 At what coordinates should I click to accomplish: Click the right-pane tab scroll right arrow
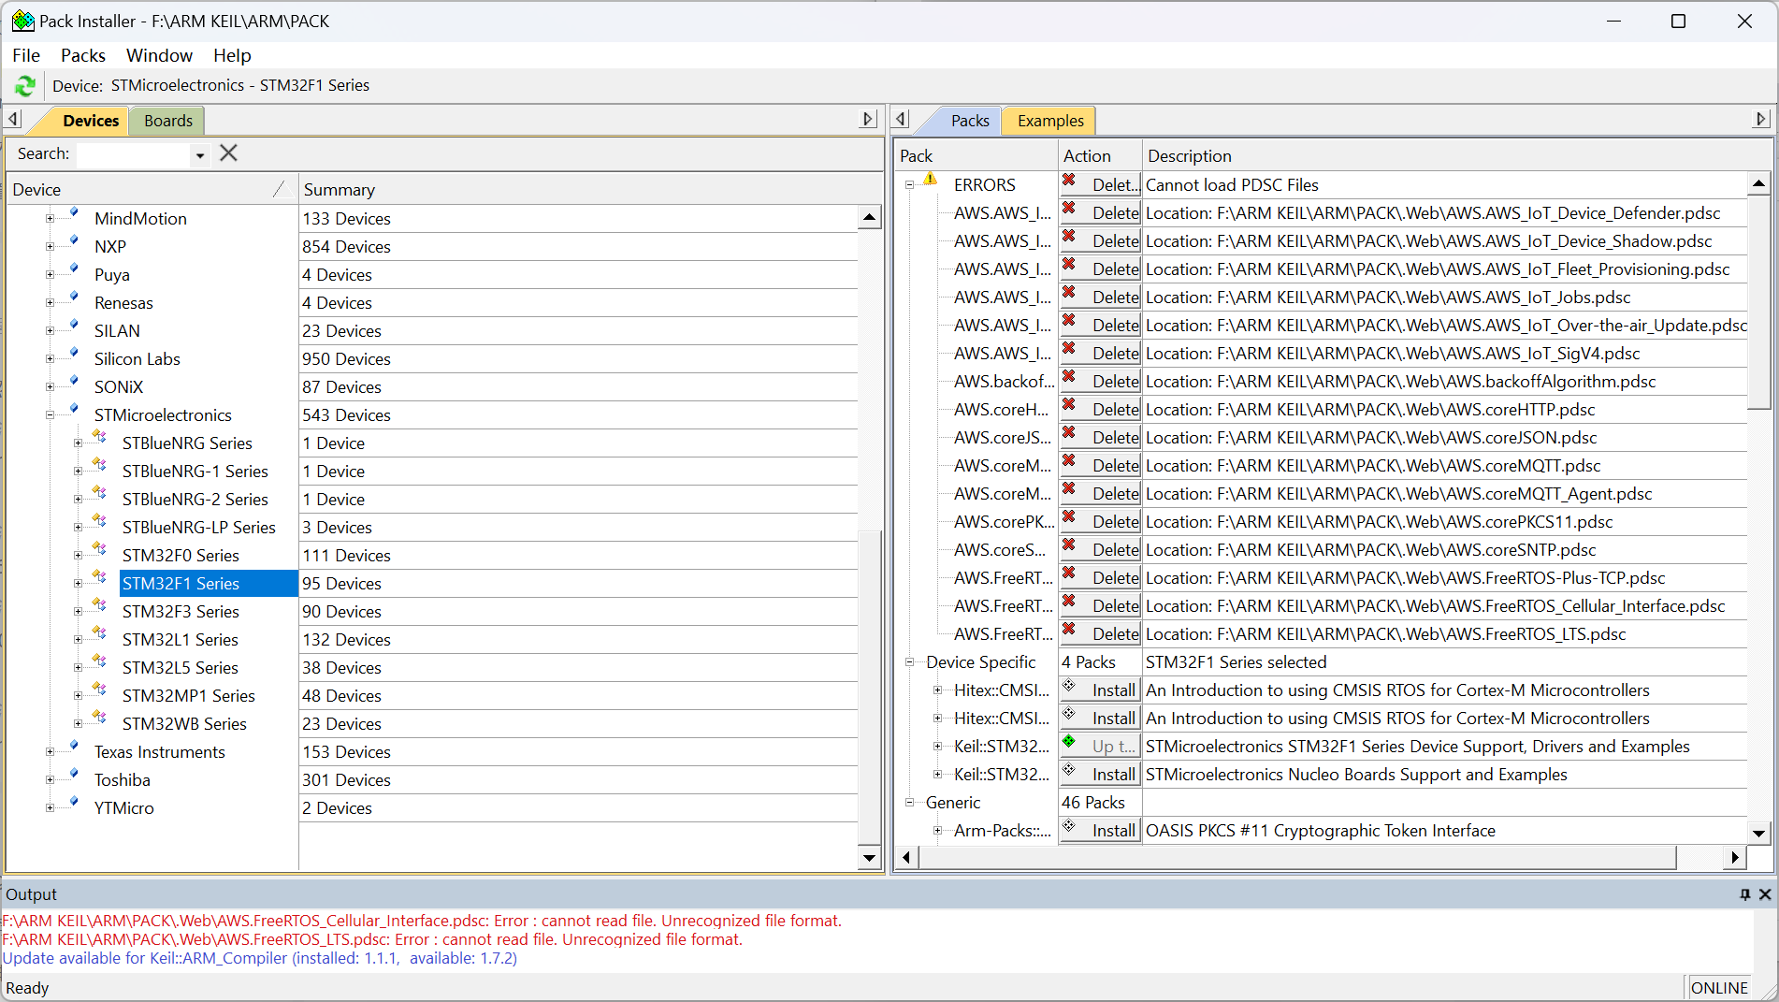pos(1761,119)
